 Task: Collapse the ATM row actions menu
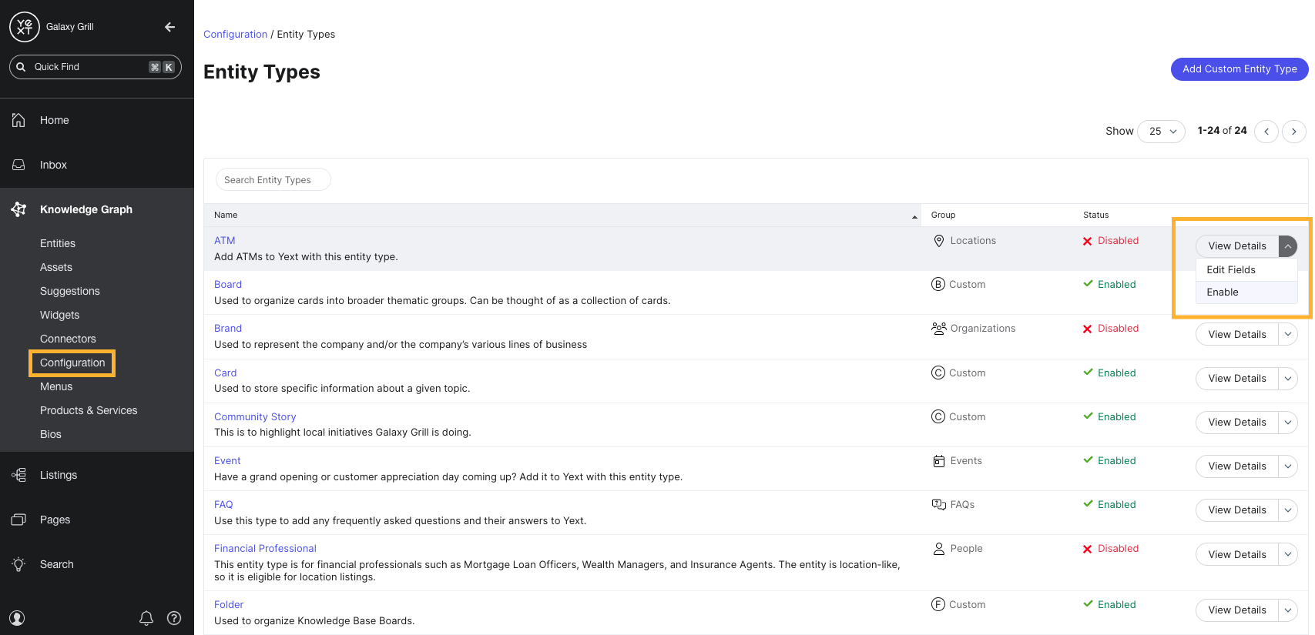(x=1287, y=246)
